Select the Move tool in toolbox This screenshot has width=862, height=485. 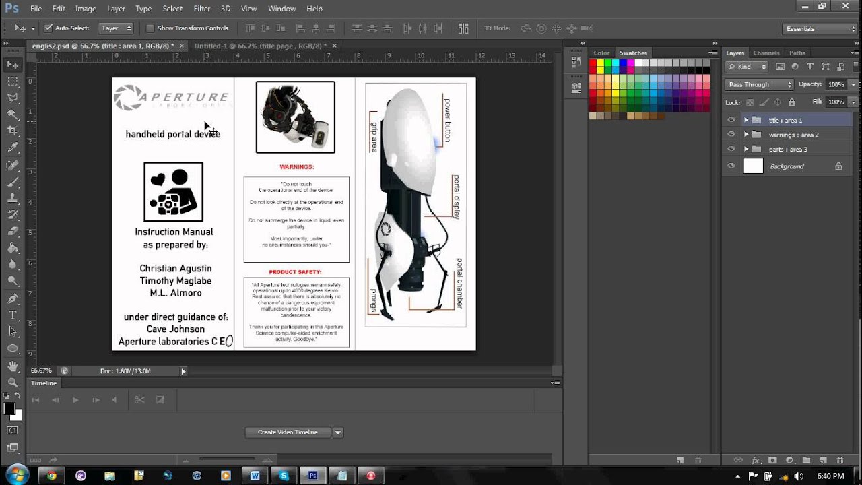click(x=13, y=65)
